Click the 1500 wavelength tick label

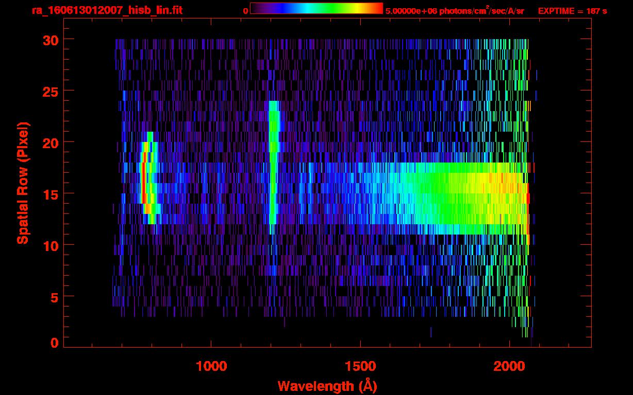pyautogui.click(x=360, y=366)
